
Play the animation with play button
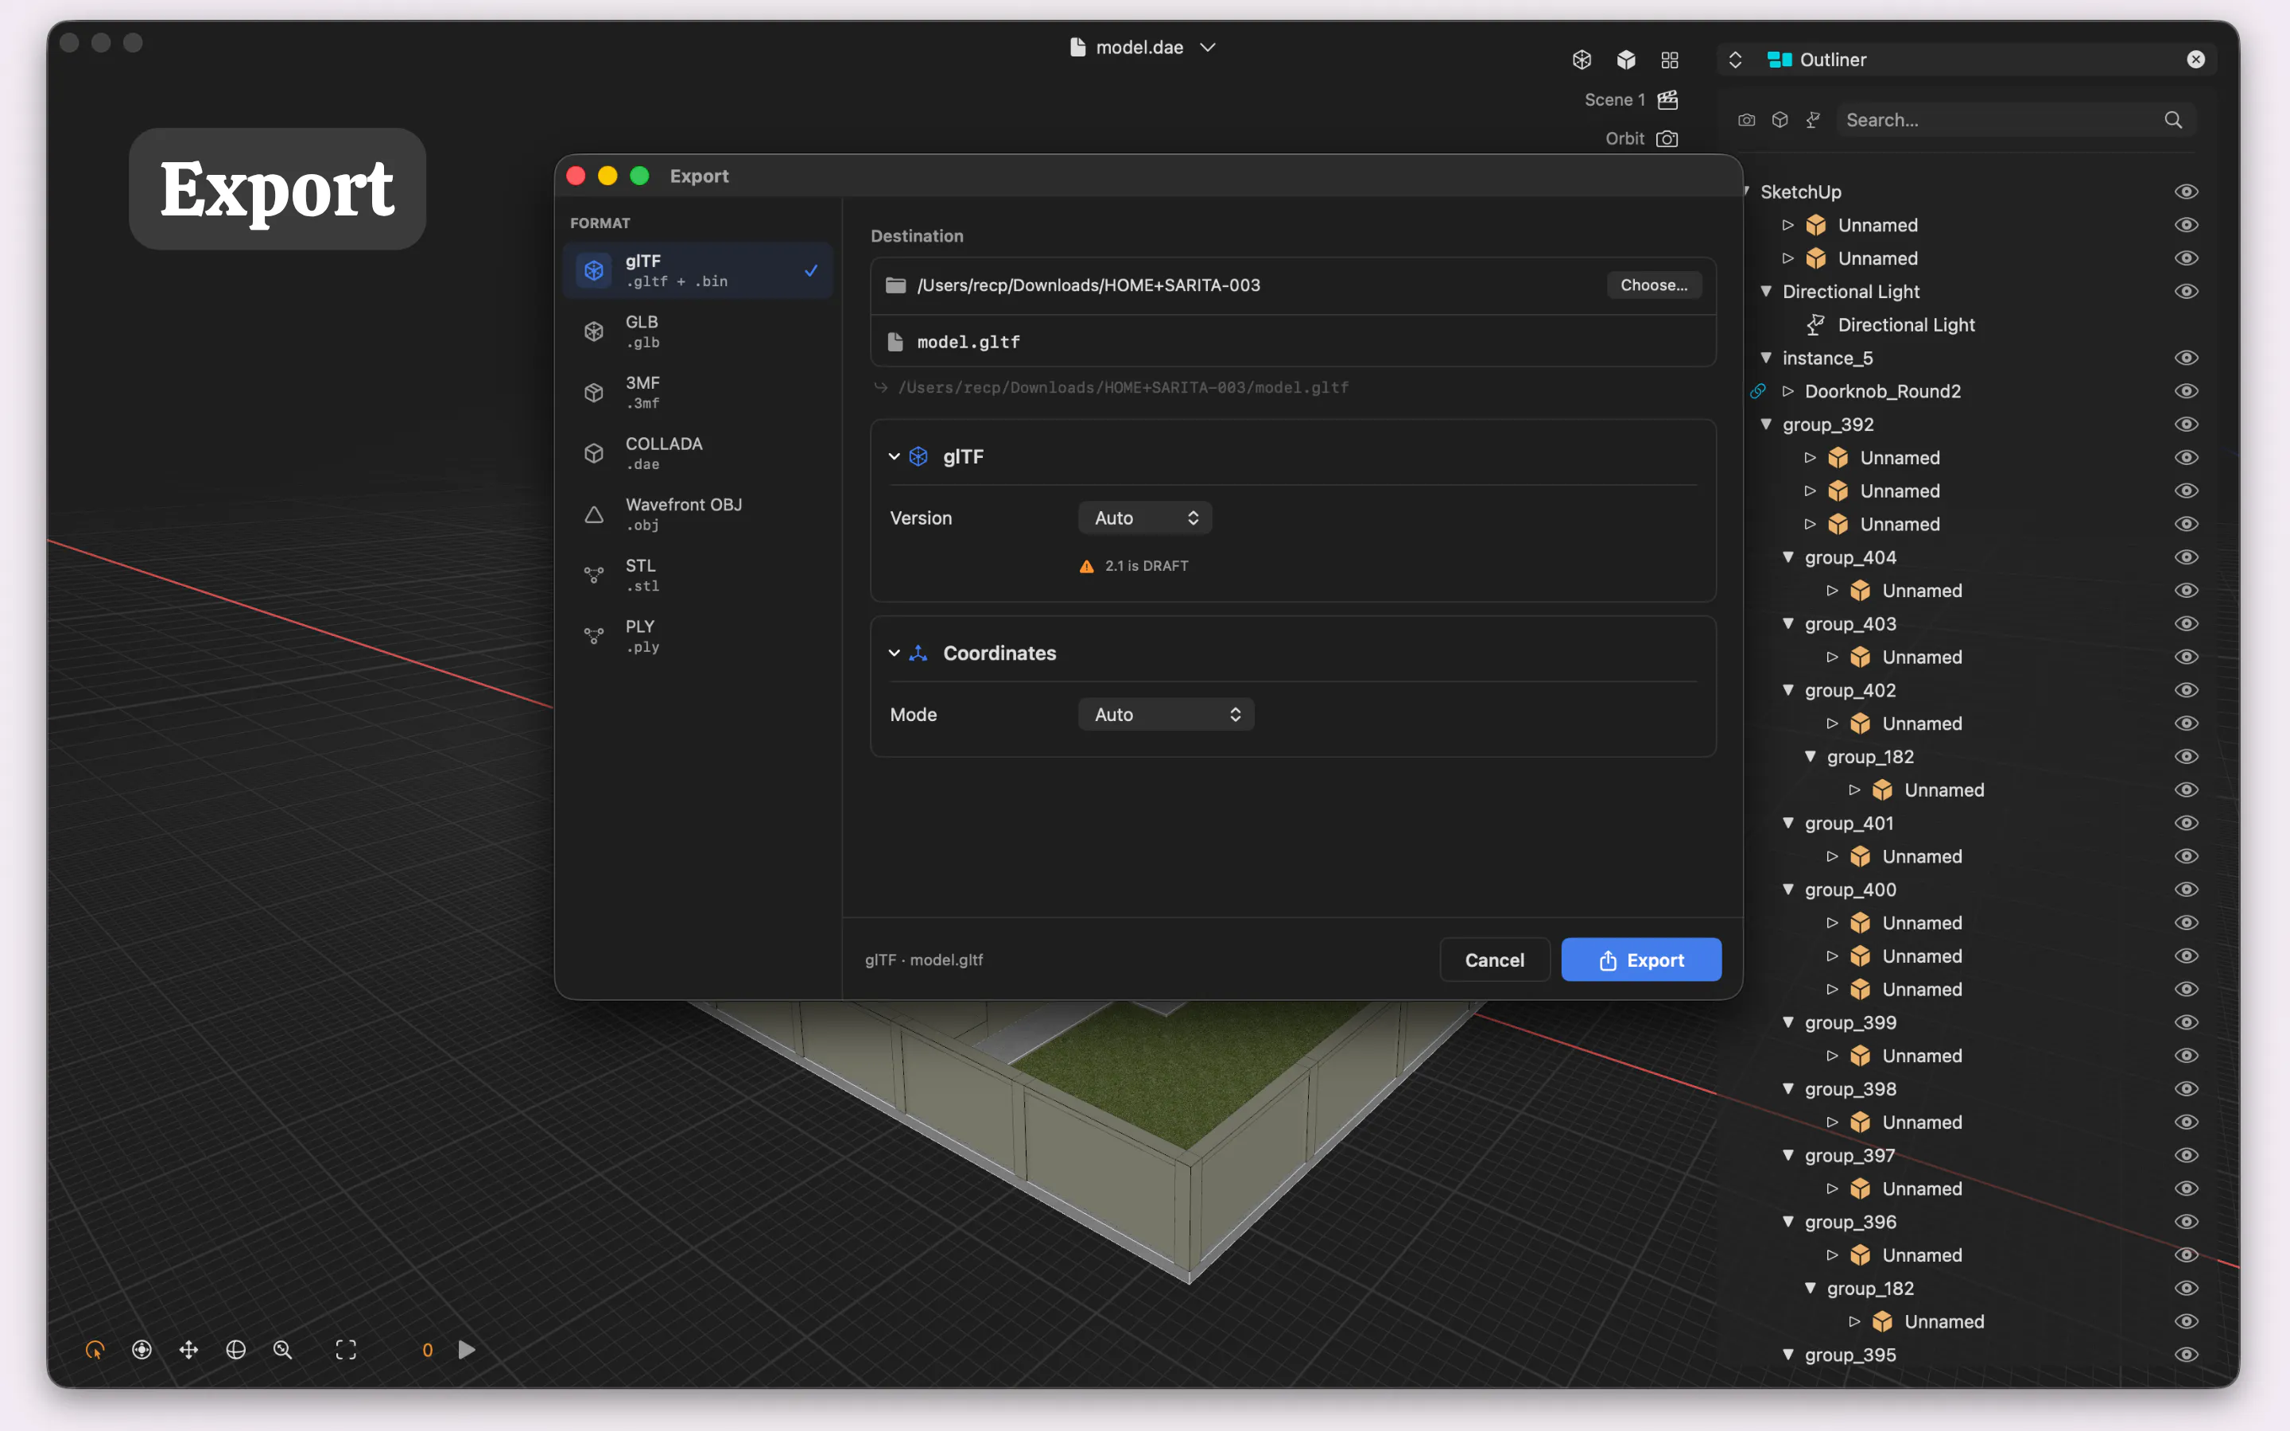(x=467, y=1350)
